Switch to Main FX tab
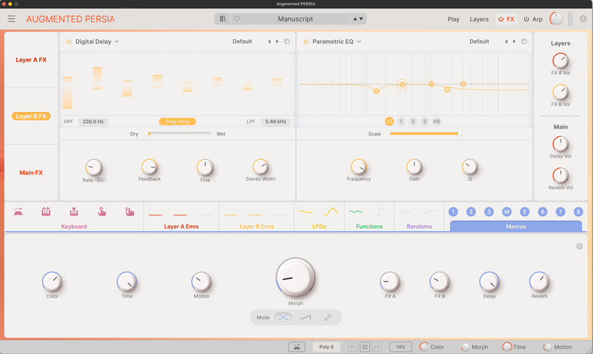This screenshot has height=354, width=593. tap(31, 173)
